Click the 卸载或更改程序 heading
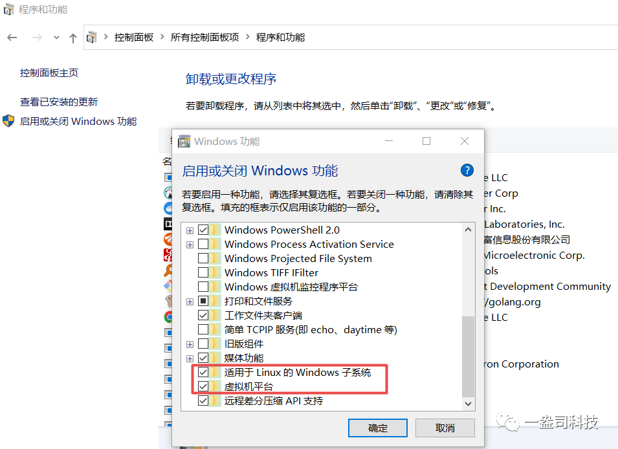 231,79
